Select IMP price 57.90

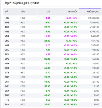(x=47, y=86)
